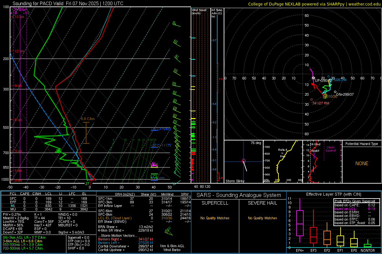Viewport: 382px width, 254px height.
Task: Click the Supercell = 0.0 composite value
Action: pos(78,237)
